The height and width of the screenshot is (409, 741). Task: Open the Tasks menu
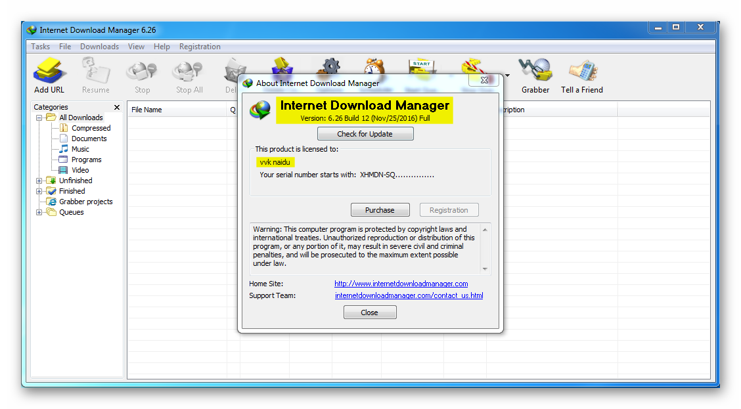[x=40, y=47]
